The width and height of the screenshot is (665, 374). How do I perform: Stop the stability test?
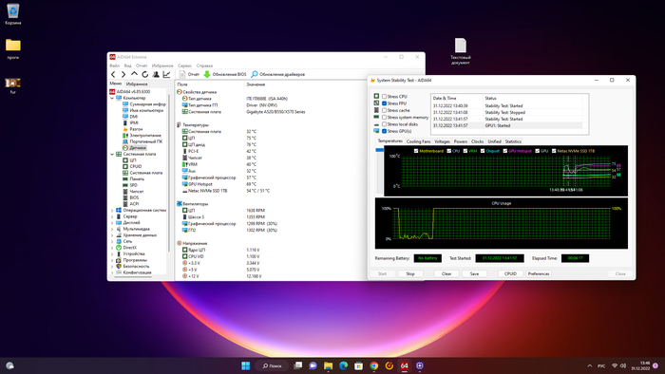pos(410,273)
